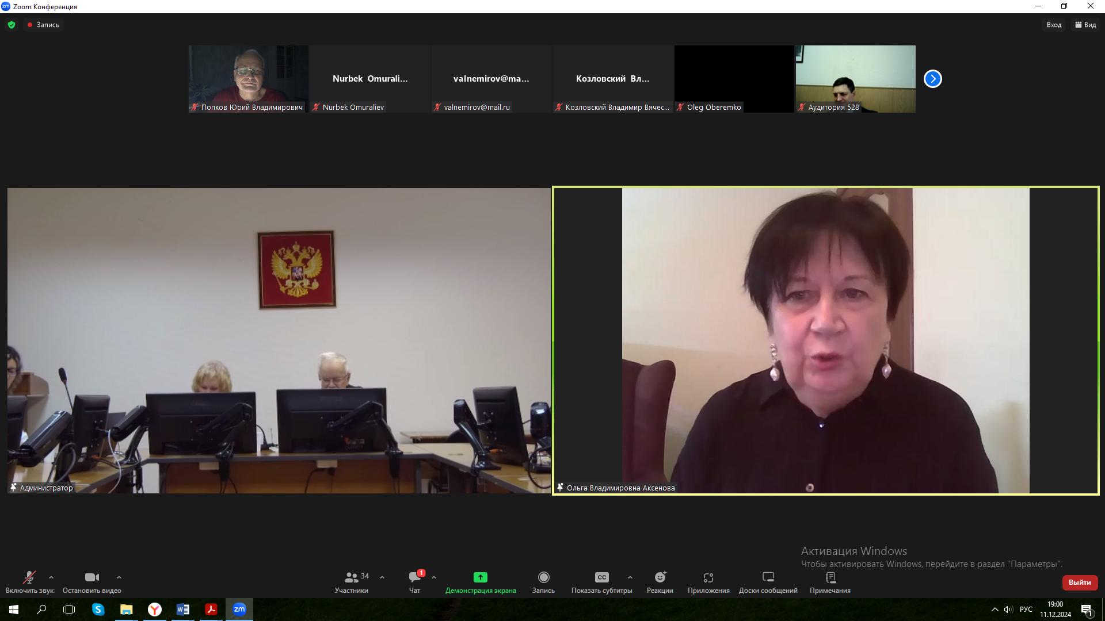This screenshot has height=621, width=1105.
Task: Open the Вид view menu
Action: click(x=1085, y=25)
